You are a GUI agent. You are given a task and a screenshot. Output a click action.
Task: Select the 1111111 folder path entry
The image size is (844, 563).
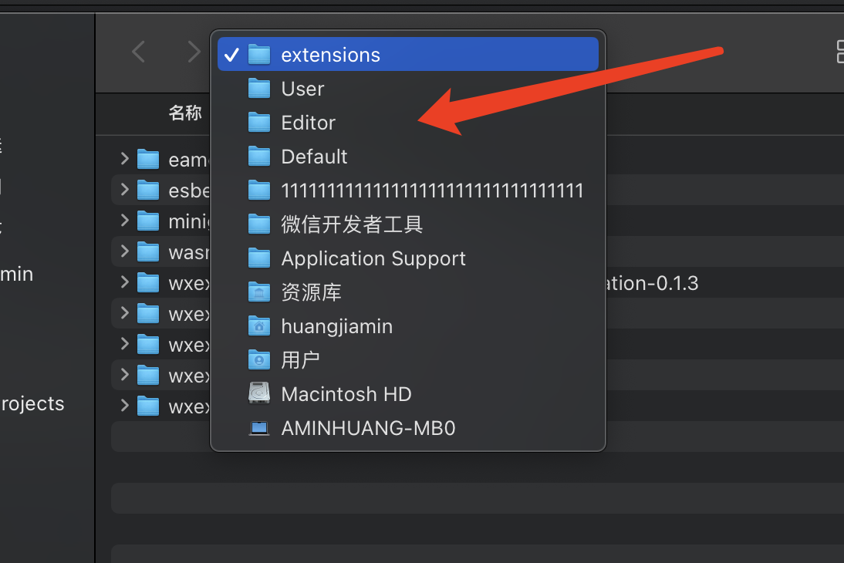[431, 190]
